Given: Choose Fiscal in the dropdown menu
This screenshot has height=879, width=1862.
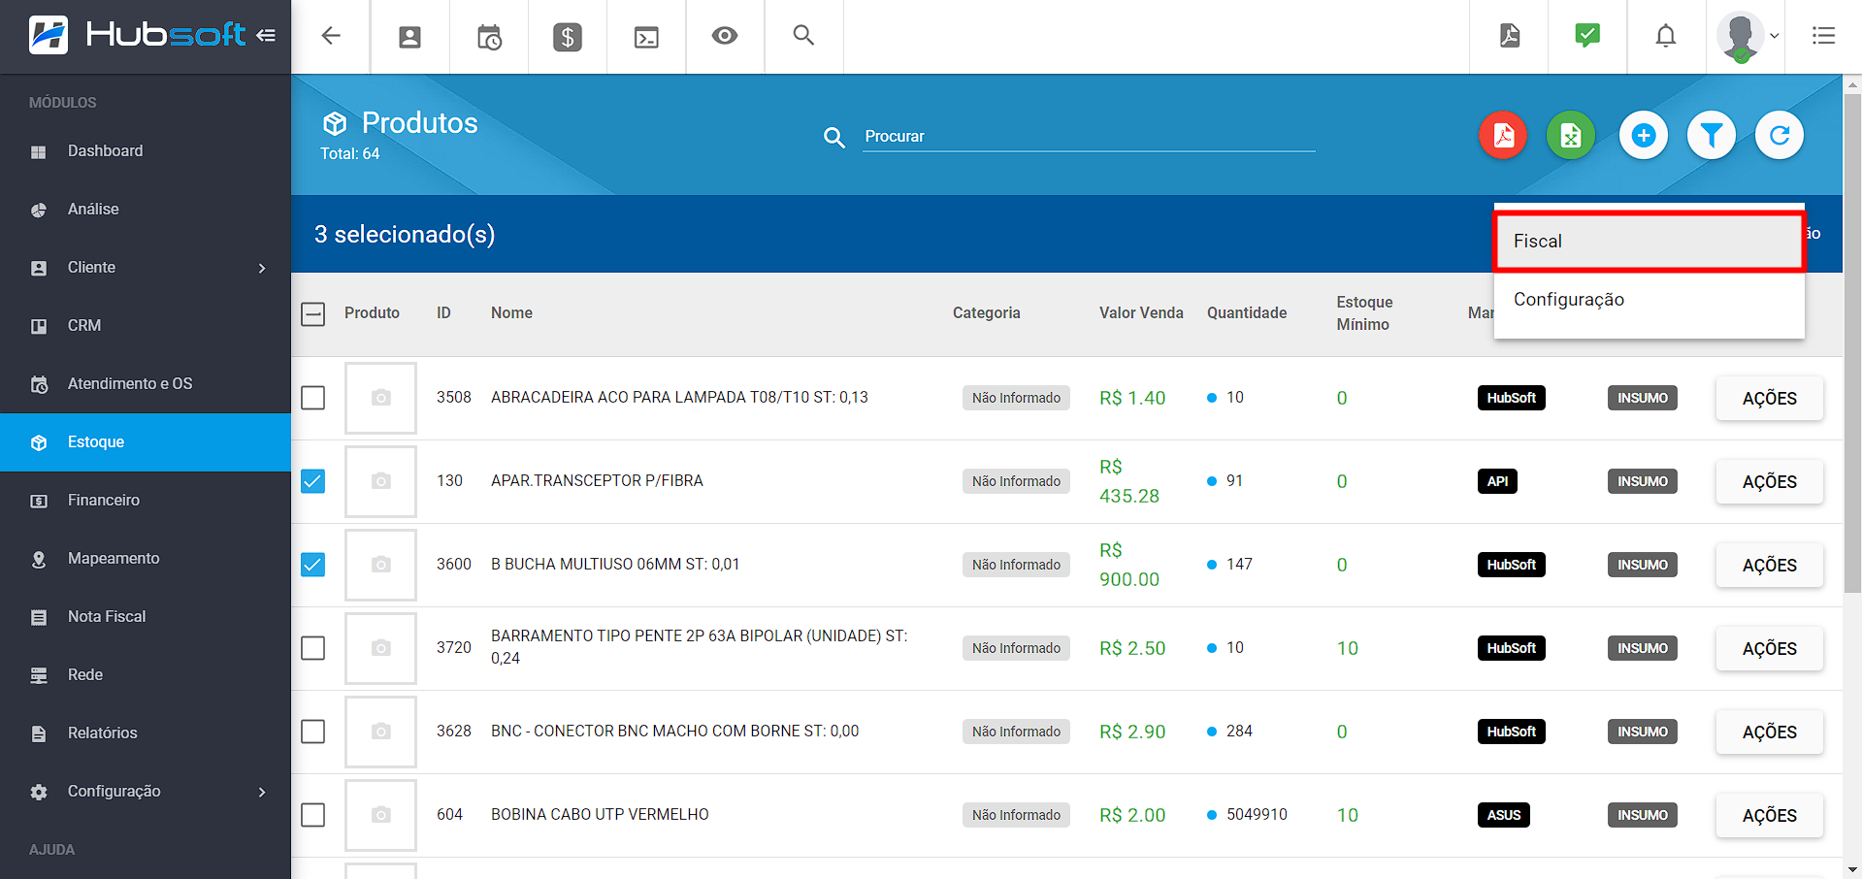Looking at the screenshot, I should (x=1649, y=242).
